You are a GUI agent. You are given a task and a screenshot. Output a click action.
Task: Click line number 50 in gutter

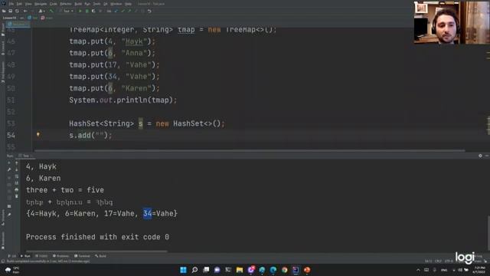[11, 88]
